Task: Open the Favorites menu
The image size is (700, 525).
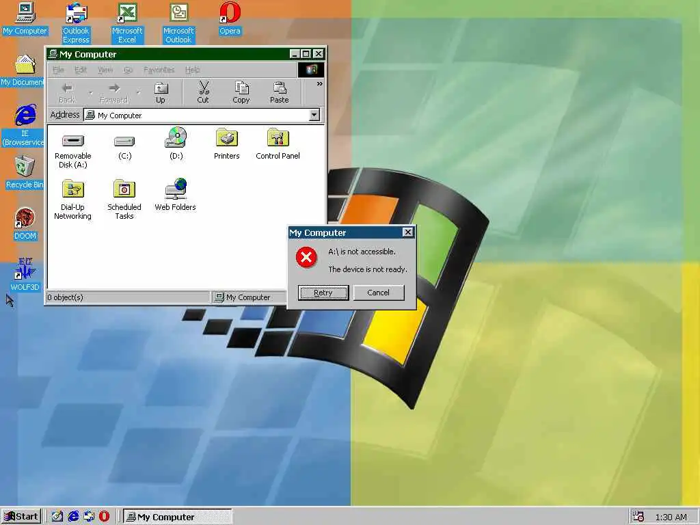Action: click(159, 70)
